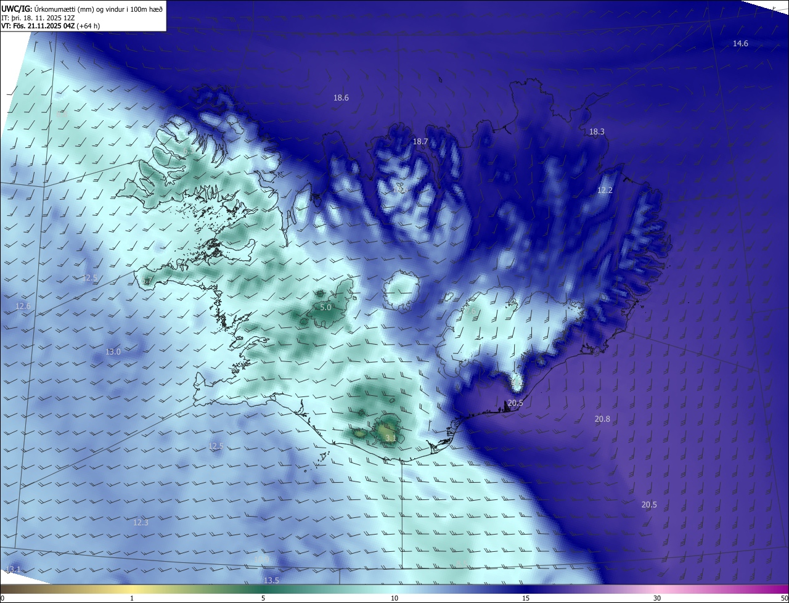Click the '50' tick on the color scale
This screenshot has width=789, height=603.
pyautogui.click(x=784, y=598)
